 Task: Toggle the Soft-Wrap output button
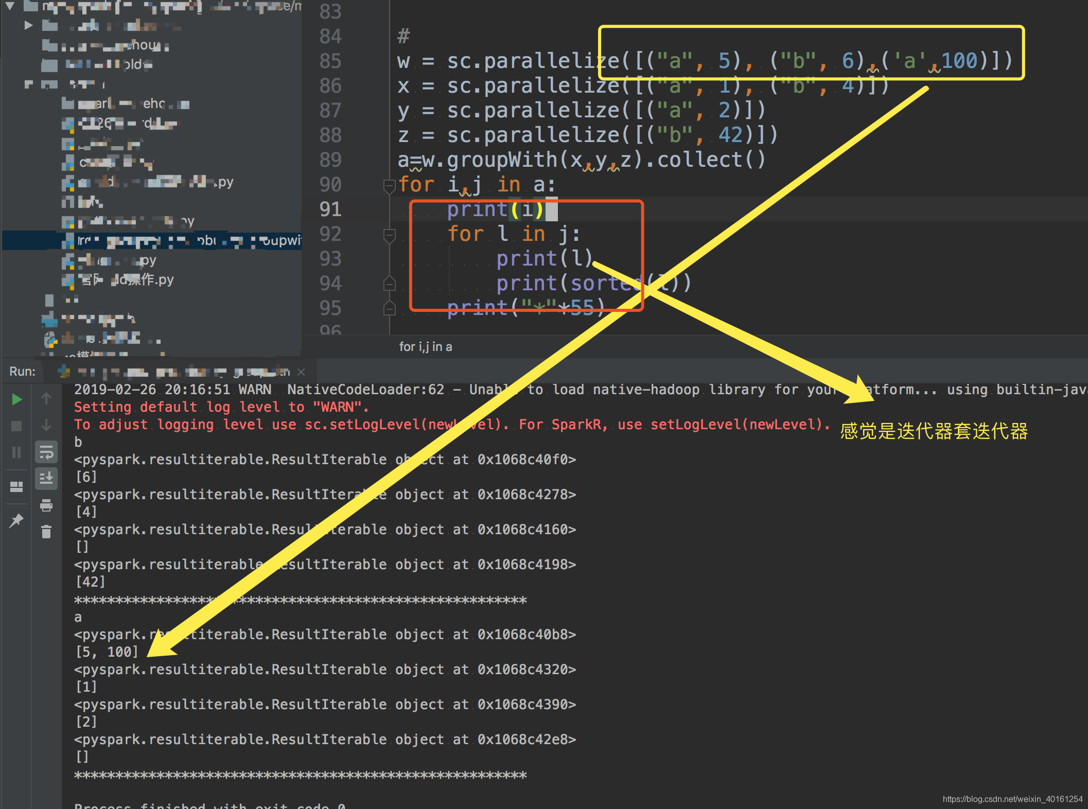46,452
